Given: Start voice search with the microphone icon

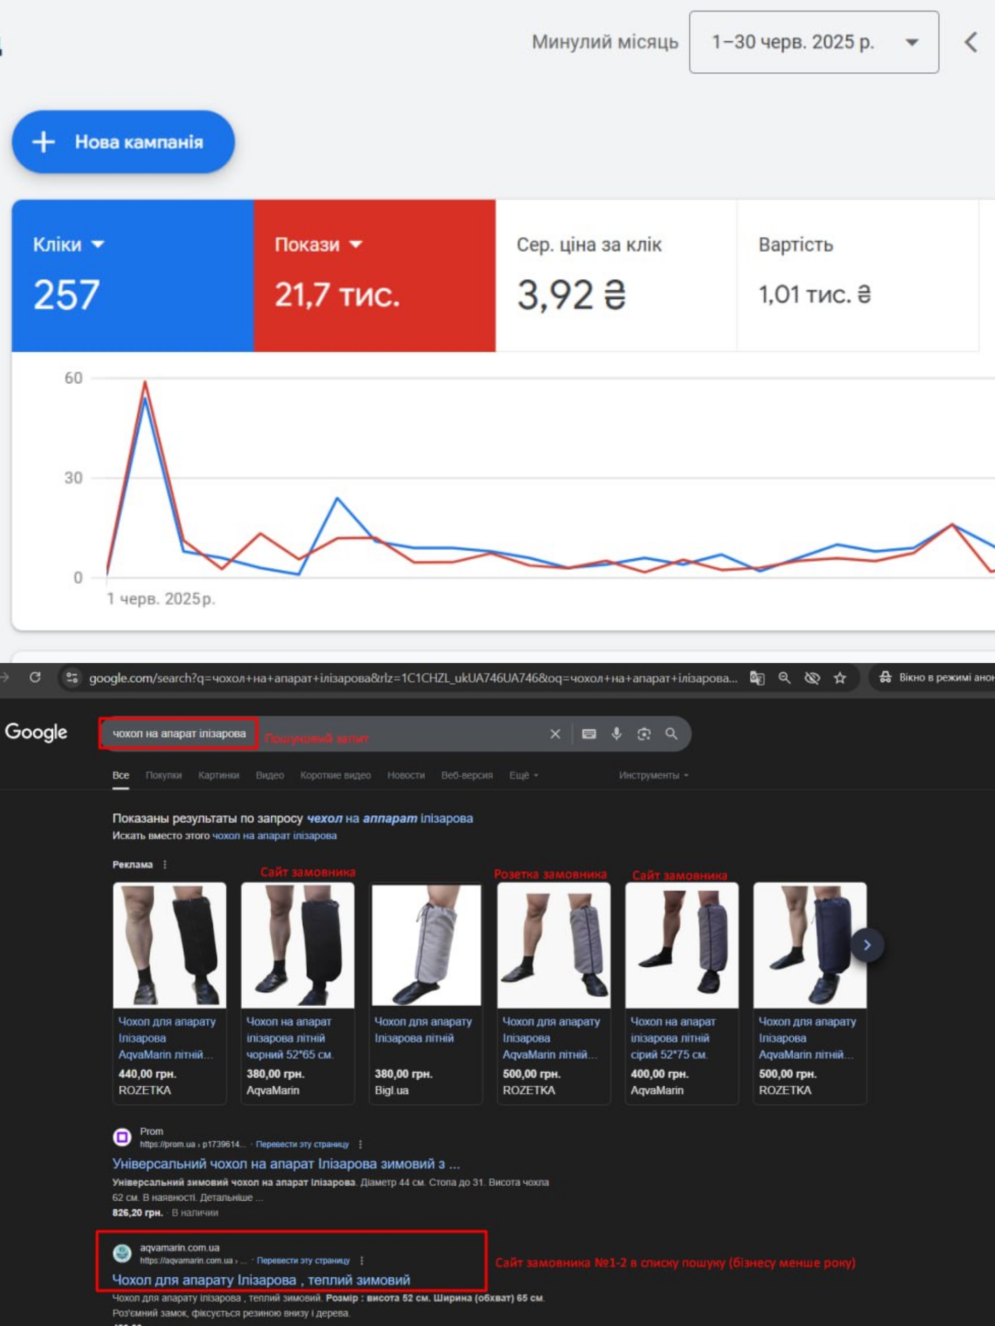Looking at the screenshot, I should 616,734.
